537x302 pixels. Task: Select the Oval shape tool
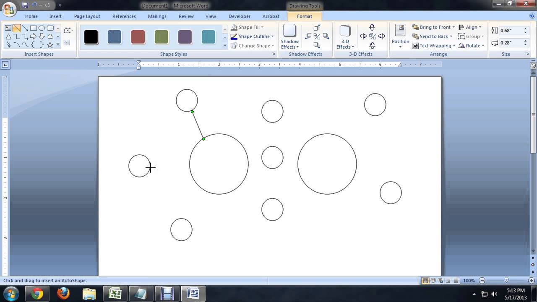point(42,28)
